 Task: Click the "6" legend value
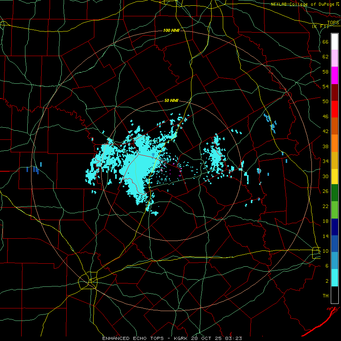click(327, 266)
